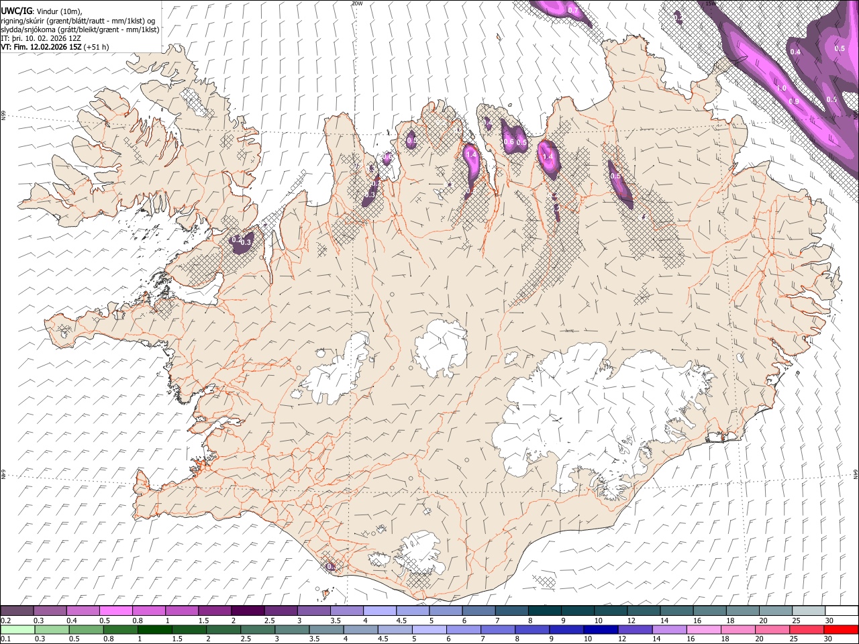This screenshot has width=859, height=644.
Task: Select the 'slydda/snjókoma' legend description line
Action: [x=80, y=30]
